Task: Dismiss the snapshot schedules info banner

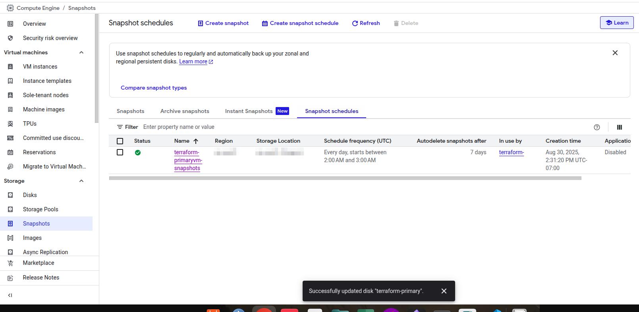Action: pyautogui.click(x=615, y=53)
